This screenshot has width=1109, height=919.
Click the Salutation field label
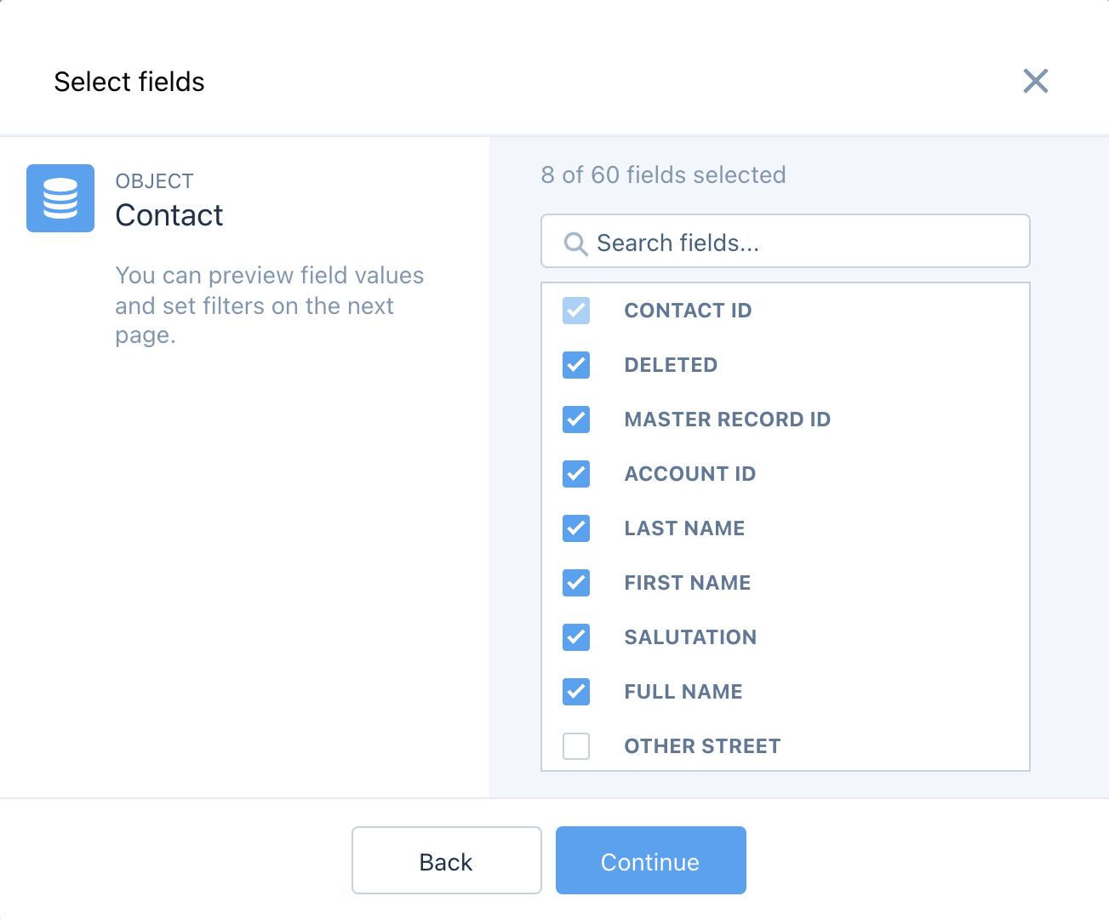coord(690,637)
